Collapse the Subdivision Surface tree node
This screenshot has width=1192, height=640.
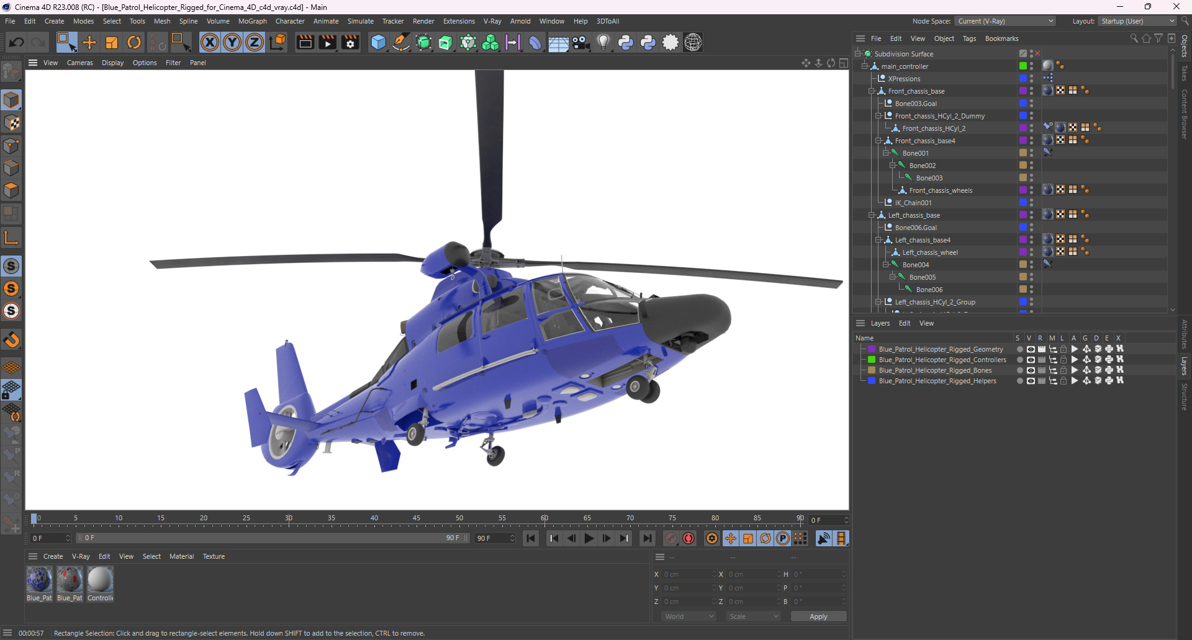(x=858, y=54)
